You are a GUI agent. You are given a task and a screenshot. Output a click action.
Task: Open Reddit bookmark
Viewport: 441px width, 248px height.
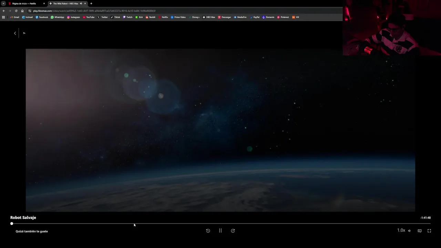[x=151, y=17]
